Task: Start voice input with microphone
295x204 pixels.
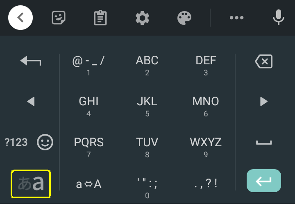Action: tap(279, 17)
